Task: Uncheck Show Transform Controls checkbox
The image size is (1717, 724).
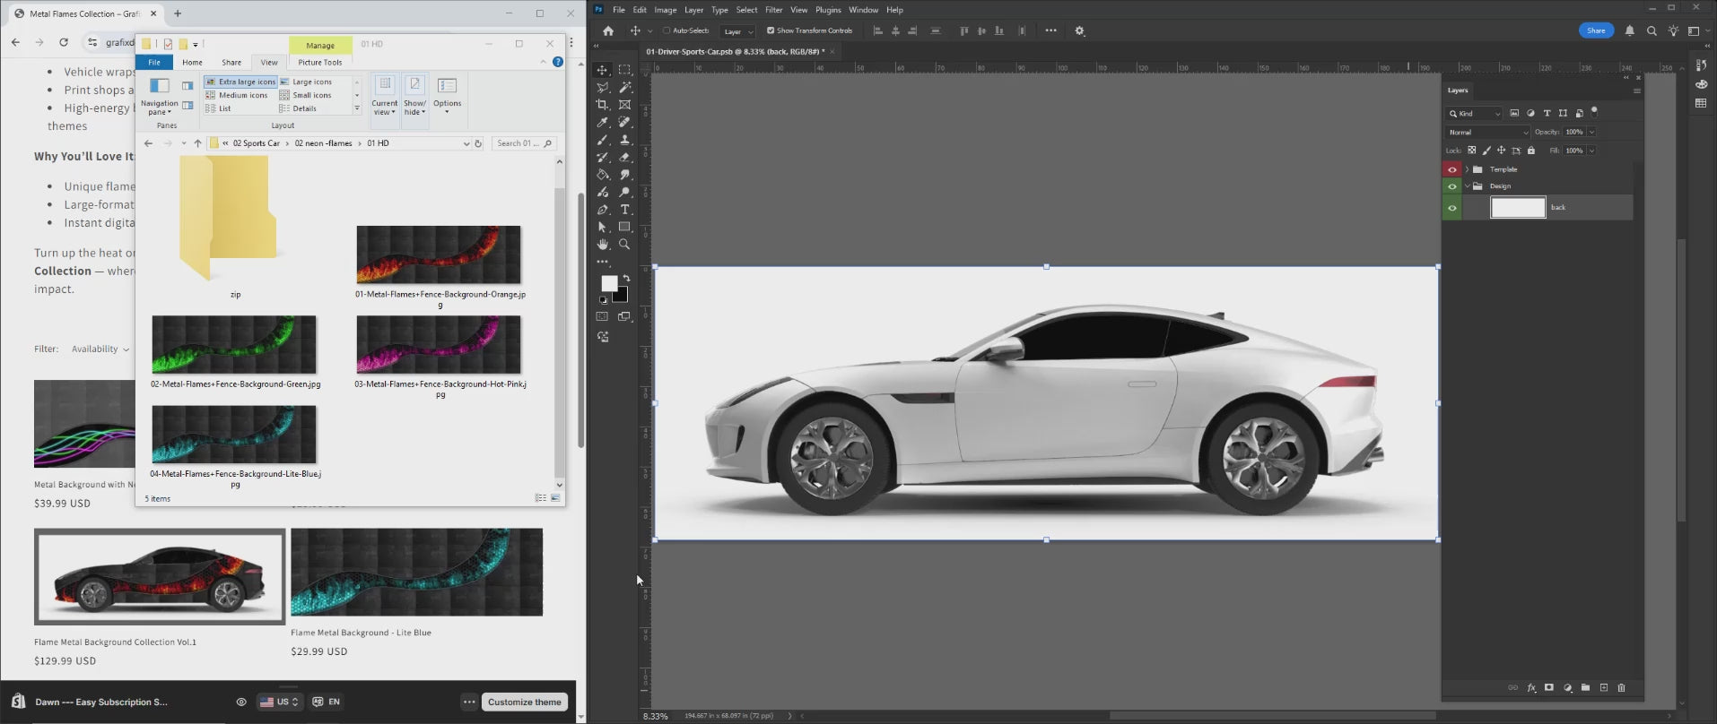Action: point(771,30)
